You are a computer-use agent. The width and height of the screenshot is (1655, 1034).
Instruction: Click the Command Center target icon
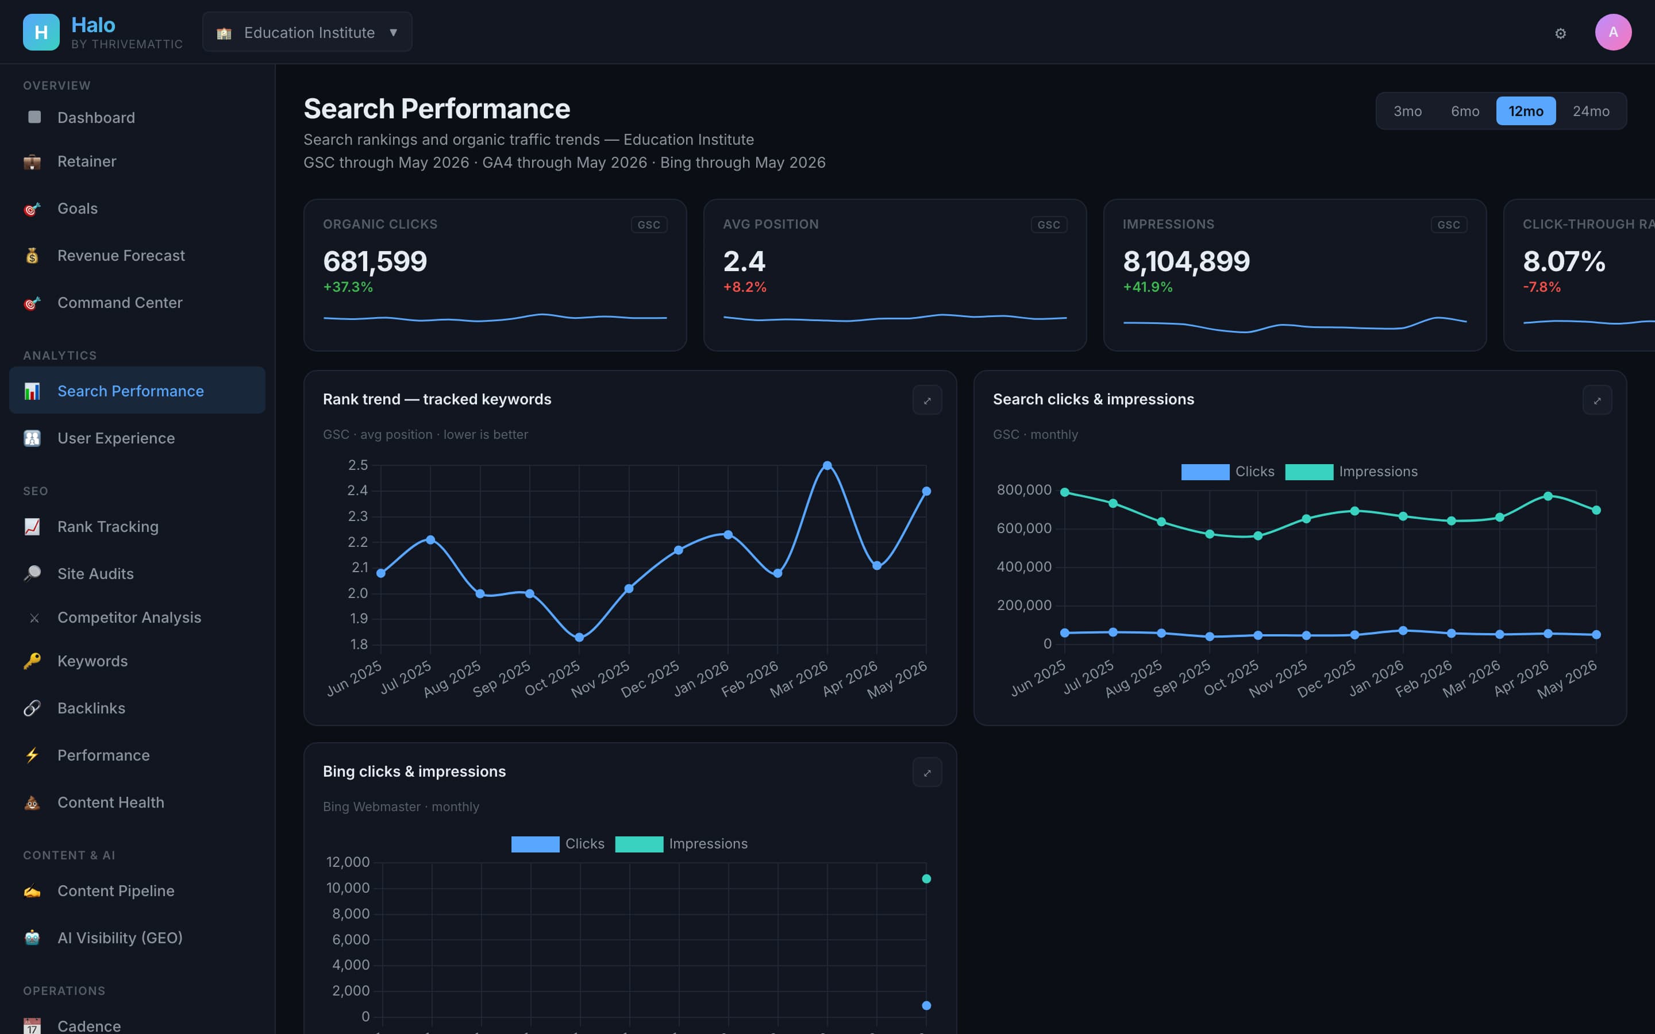[x=32, y=303]
